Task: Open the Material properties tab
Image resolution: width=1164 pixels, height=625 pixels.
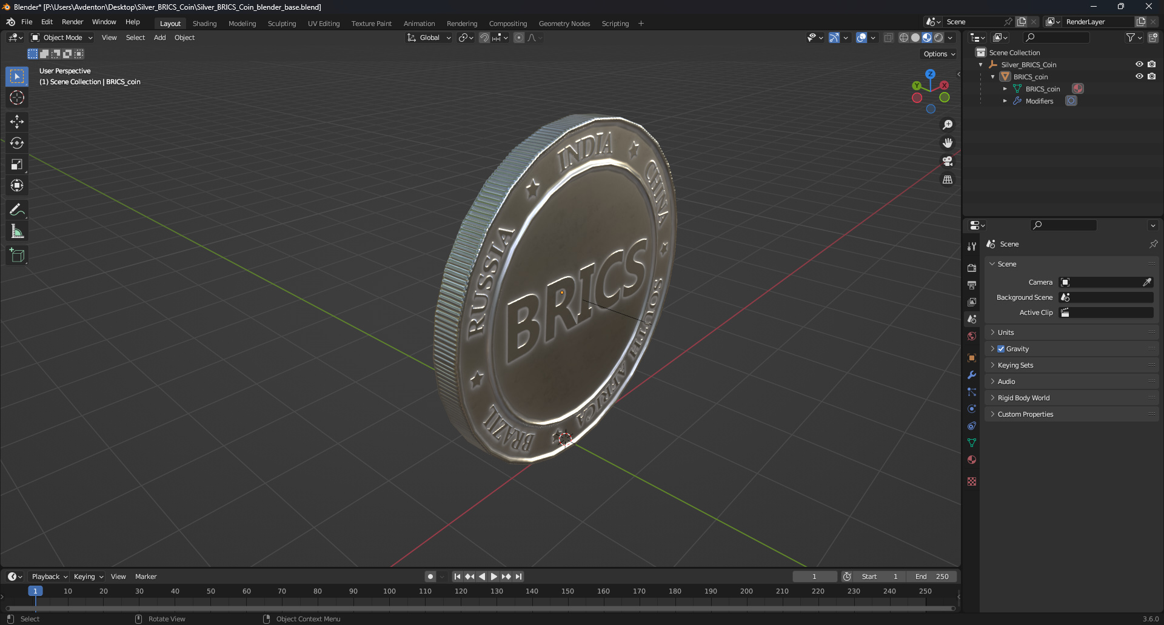Action: tap(972, 460)
